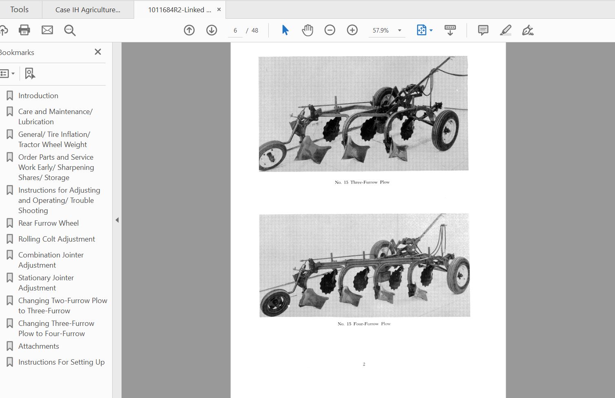Screen dimensions: 615x398
Task: Select the Highlight text pen tool
Action: pos(505,30)
